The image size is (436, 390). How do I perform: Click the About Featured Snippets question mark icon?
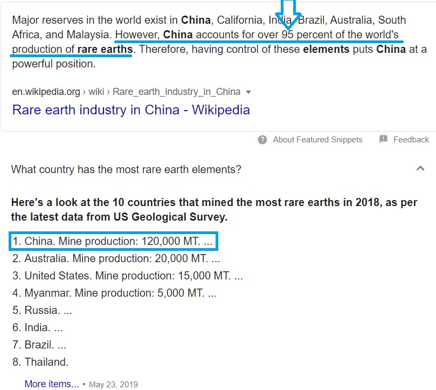click(262, 140)
